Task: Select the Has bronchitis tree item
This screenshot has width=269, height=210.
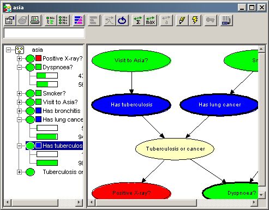Action: point(62,111)
